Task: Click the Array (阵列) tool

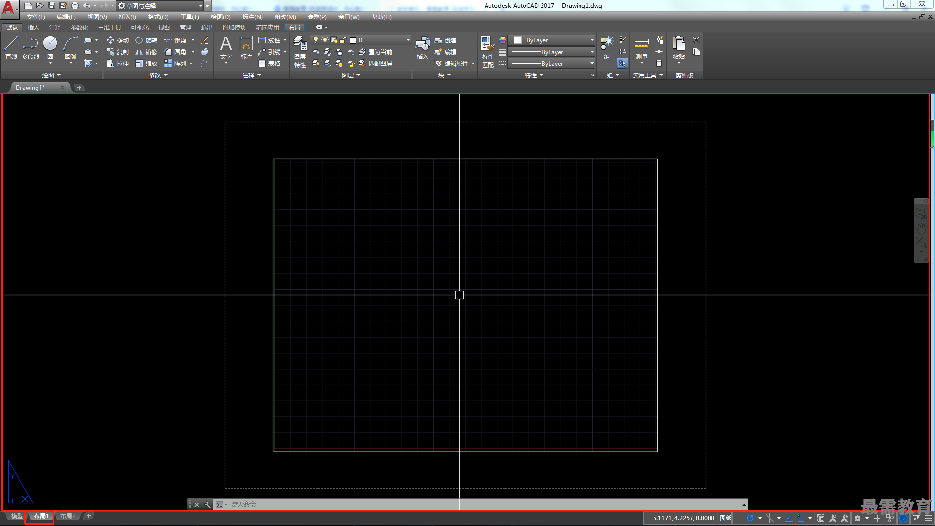Action: pos(175,63)
